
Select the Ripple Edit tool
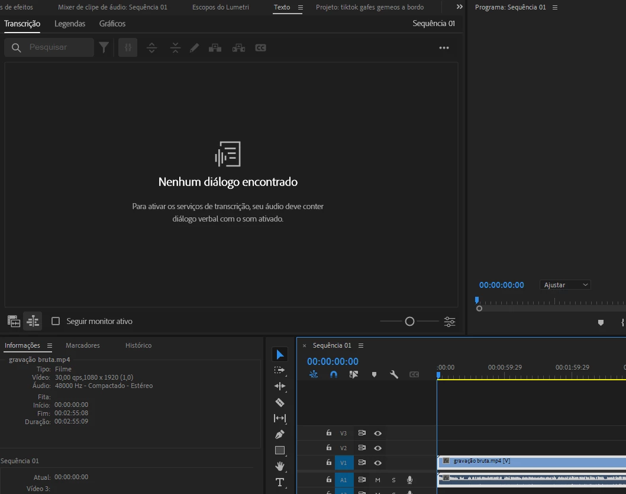[x=280, y=386]
